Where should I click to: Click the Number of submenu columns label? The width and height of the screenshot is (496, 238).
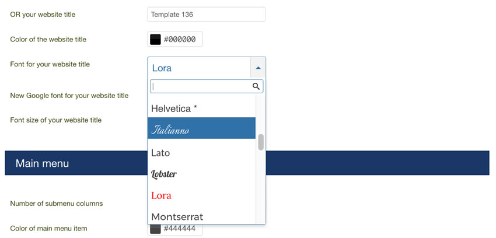(57, 204)
